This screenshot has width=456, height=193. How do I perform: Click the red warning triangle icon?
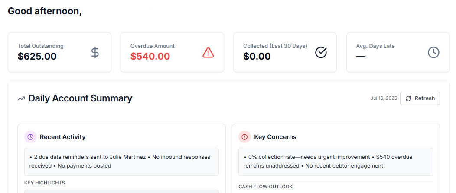click(x=208, y=53)
